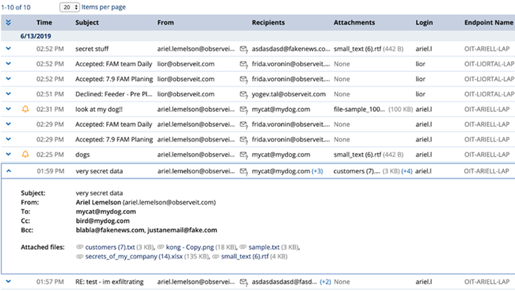515x291 pixels.
Task: Expand the 'dogs' email row
Action: [x=8, y=154]
